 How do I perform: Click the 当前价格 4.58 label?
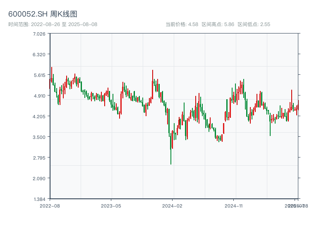tap(182, 24)
